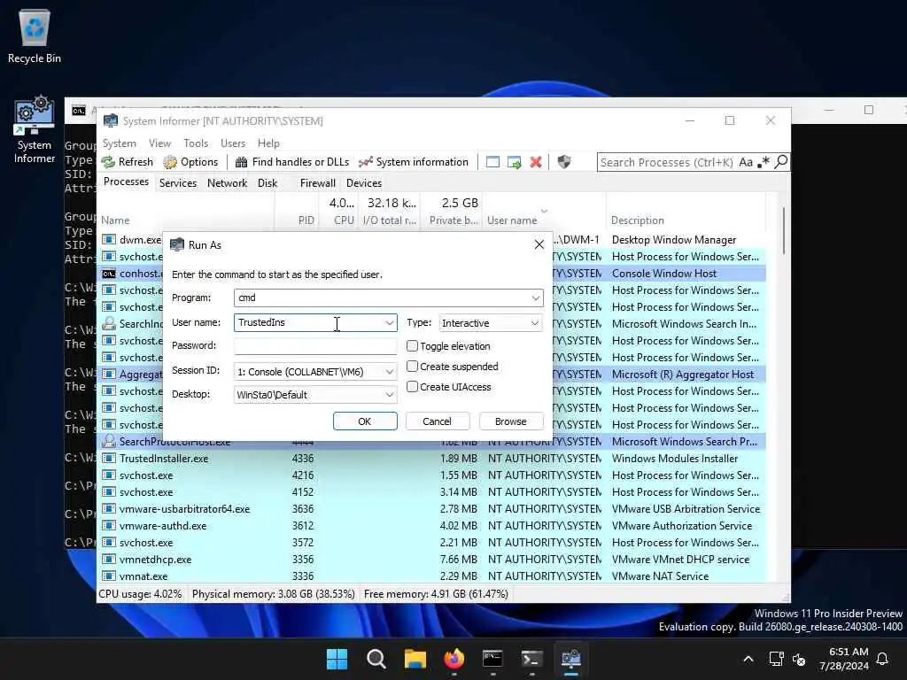Select the TrustedInstaller.exe process row
The width and height of the screenshot is (907, 680).
(x=431, y=459)
